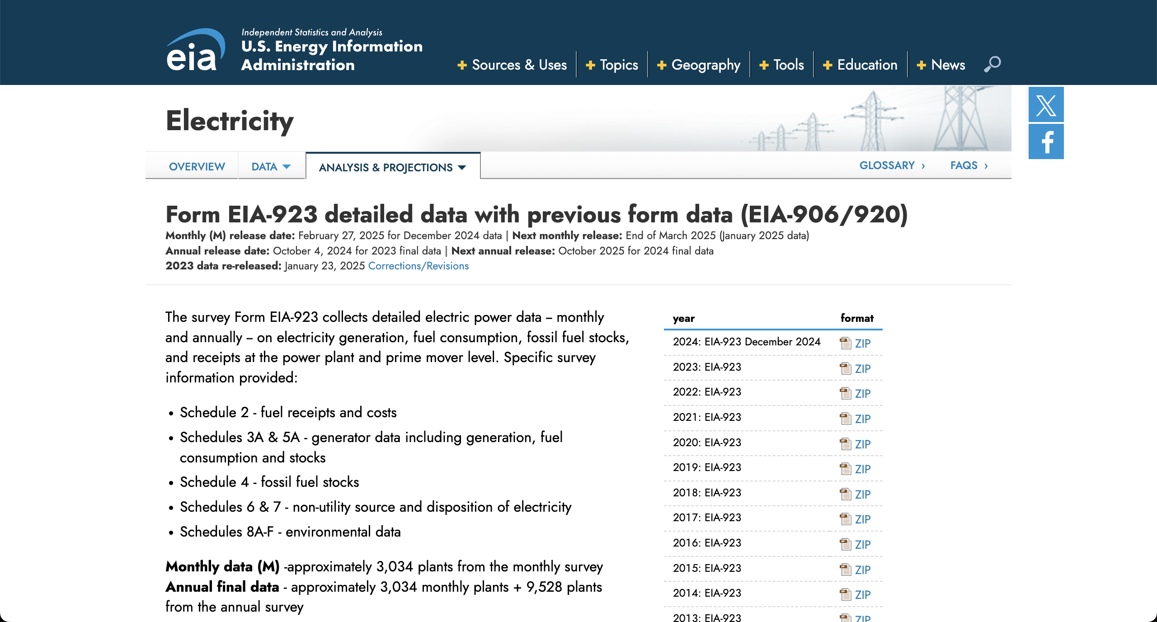Open the search magnifier icon

[x=992, y=64]
